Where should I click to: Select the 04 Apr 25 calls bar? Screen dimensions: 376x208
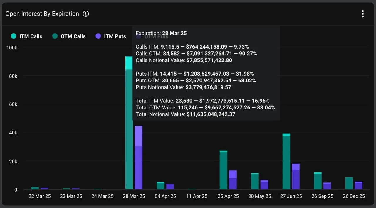coord(161,186)
